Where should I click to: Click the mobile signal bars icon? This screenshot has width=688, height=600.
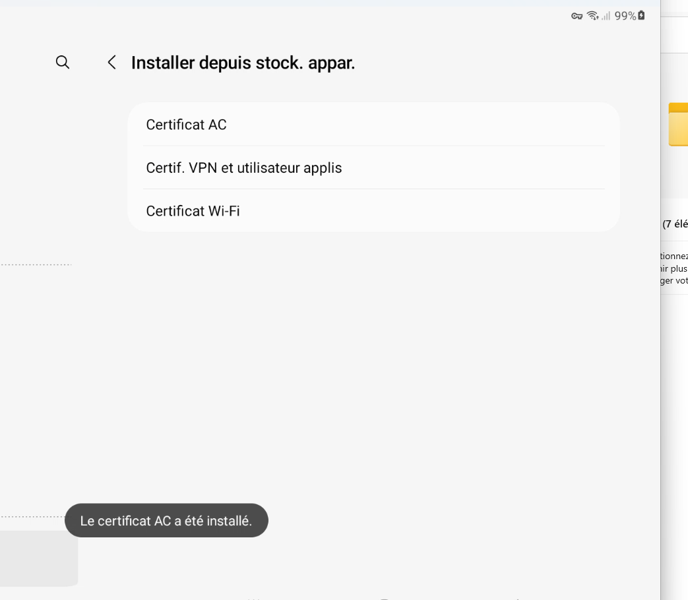click(606, 16)
